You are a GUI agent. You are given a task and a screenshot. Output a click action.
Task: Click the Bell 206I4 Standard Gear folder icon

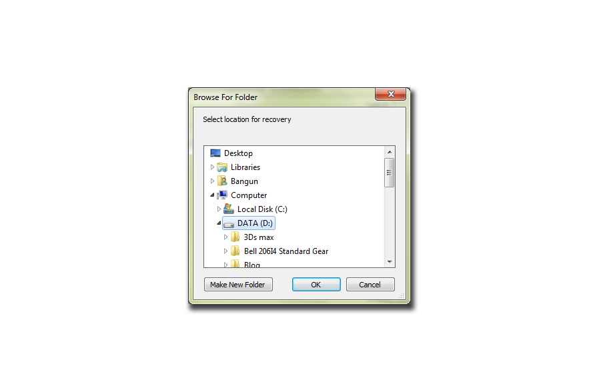pyautogui.click(x=235, y=251)
